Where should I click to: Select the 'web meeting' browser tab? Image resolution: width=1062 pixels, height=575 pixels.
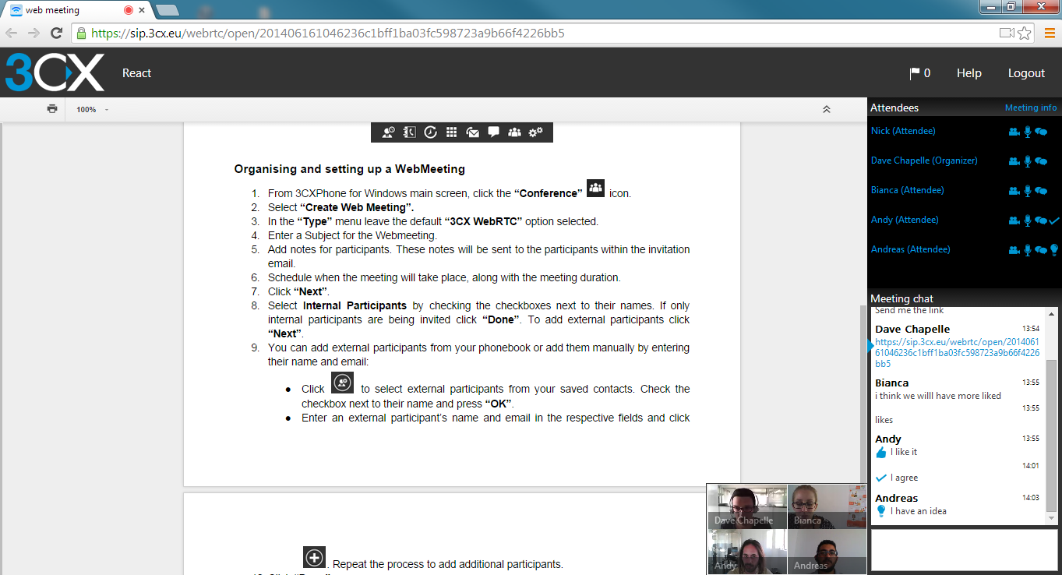[75, 10]
